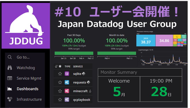Image resolution: width=190 pixels, height=108 pixels.
Task: Click the qcplaybook service type icon
Action: click(x=67, y=100)
